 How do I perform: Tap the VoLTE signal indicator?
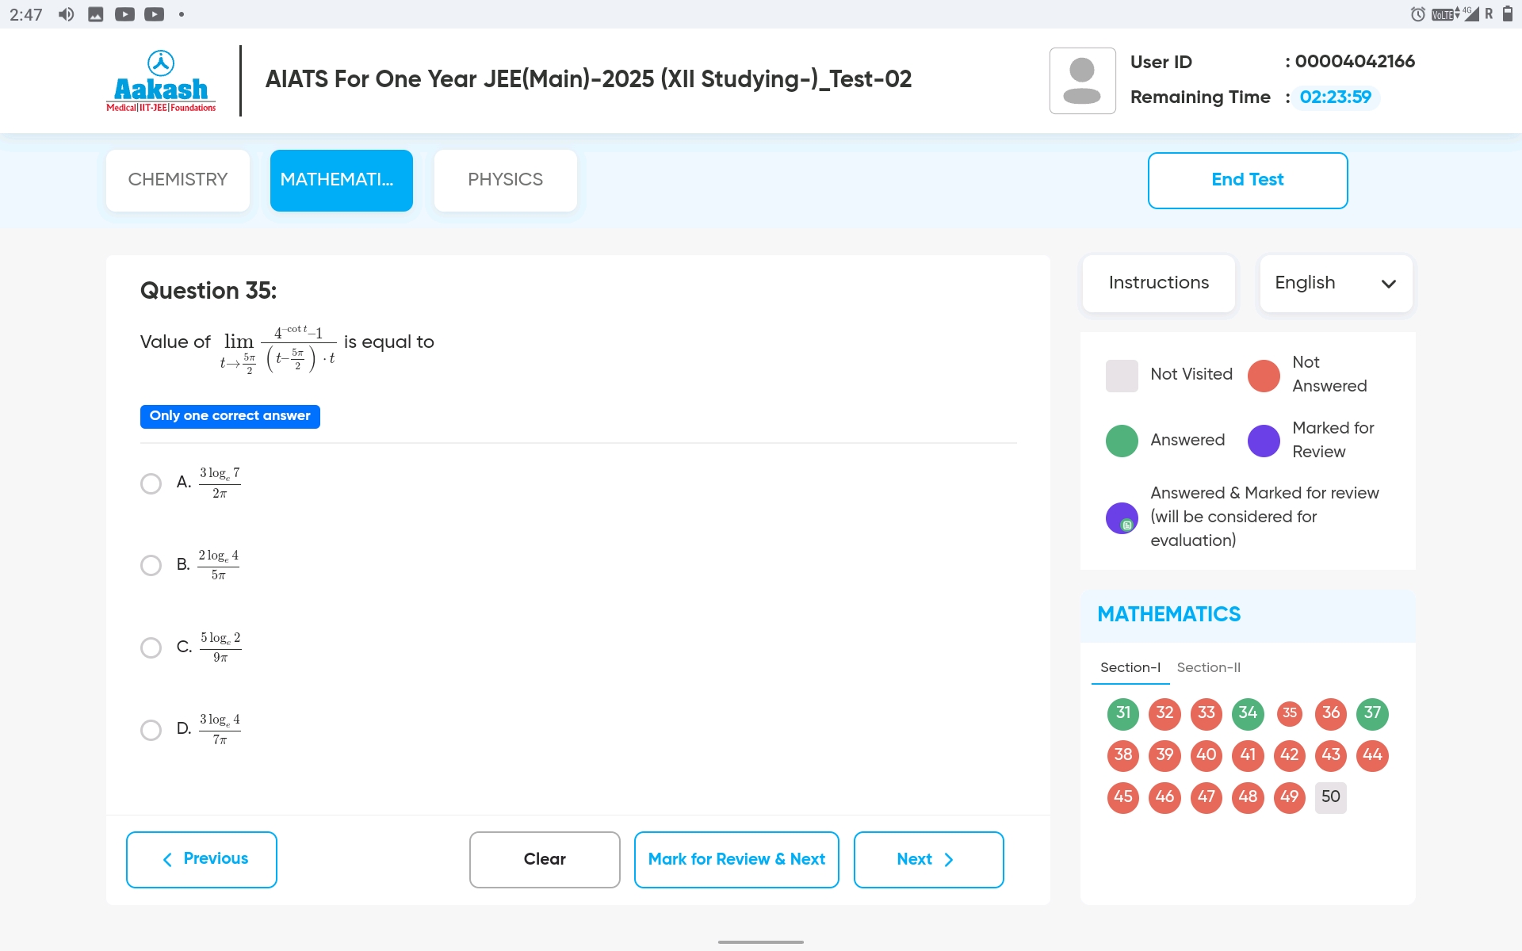(x=1444, y=14)
